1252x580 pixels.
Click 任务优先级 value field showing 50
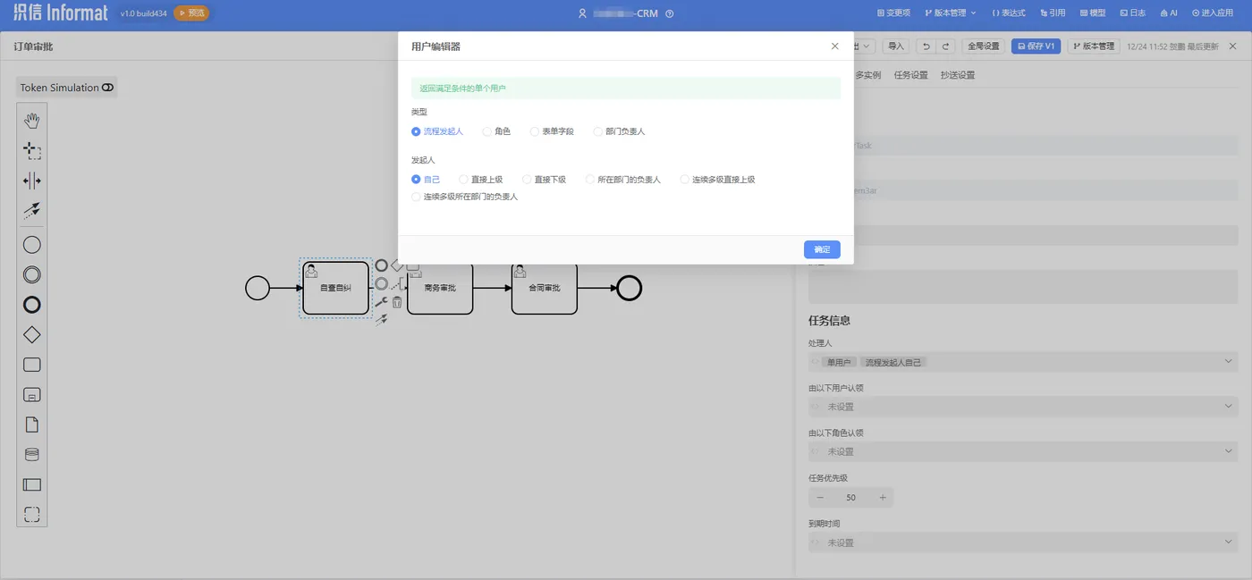pyautogui.click(x=850, y=498)
